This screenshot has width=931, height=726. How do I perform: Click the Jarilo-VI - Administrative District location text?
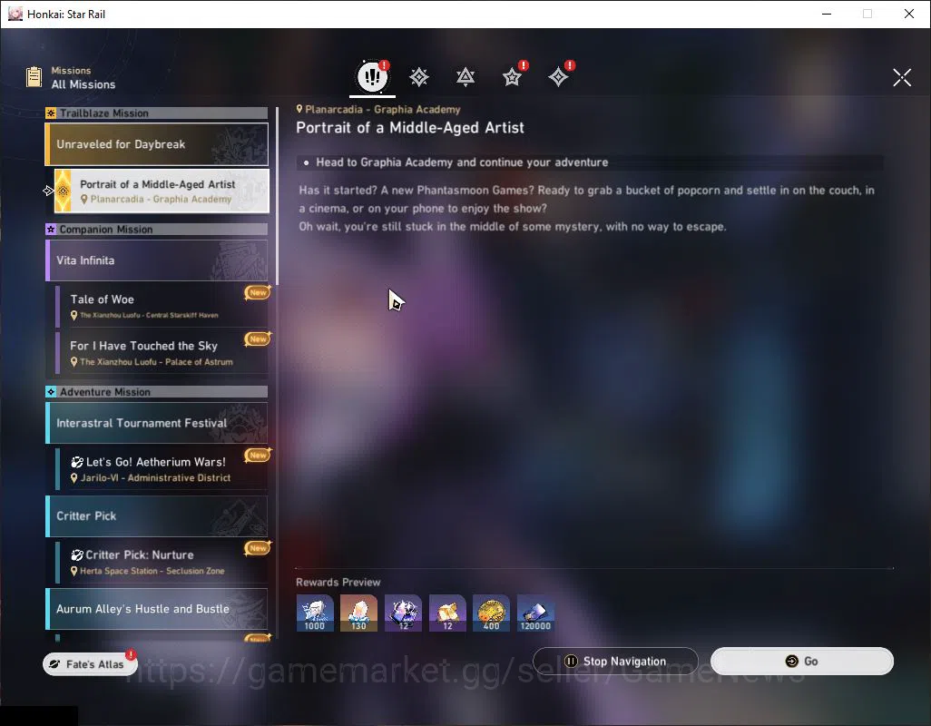[155, 478]
